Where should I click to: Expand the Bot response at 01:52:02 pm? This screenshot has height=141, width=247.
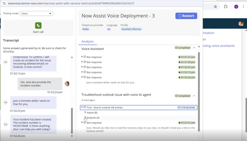point(82,67)
